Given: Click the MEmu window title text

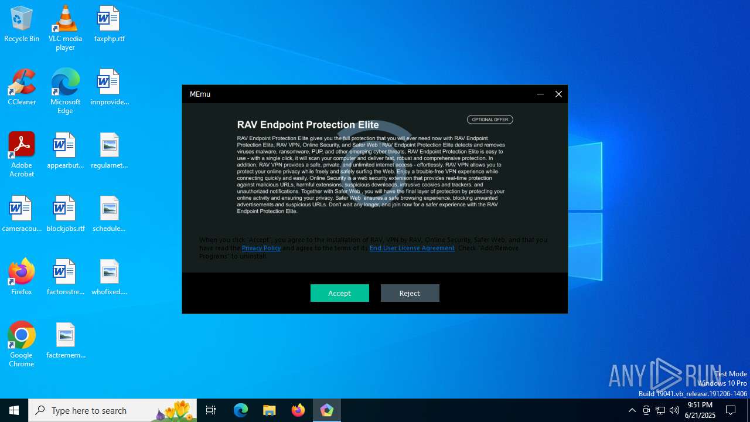Looking at the screenshot, I should pos(200,94).
